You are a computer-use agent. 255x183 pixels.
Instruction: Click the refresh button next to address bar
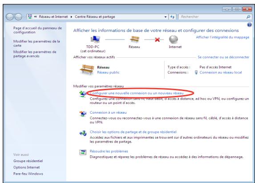coord(172,17)
